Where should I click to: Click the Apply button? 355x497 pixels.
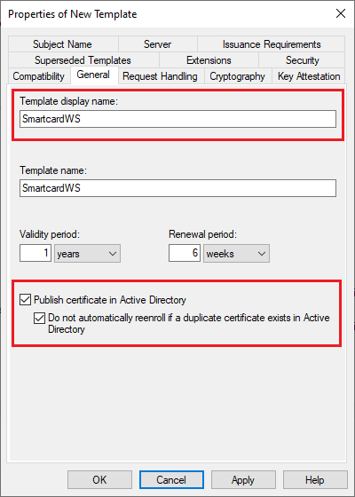tap(243, 480)
